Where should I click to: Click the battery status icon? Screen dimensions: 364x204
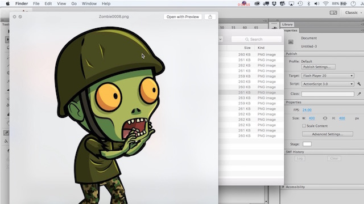click(x=344, y=3)
